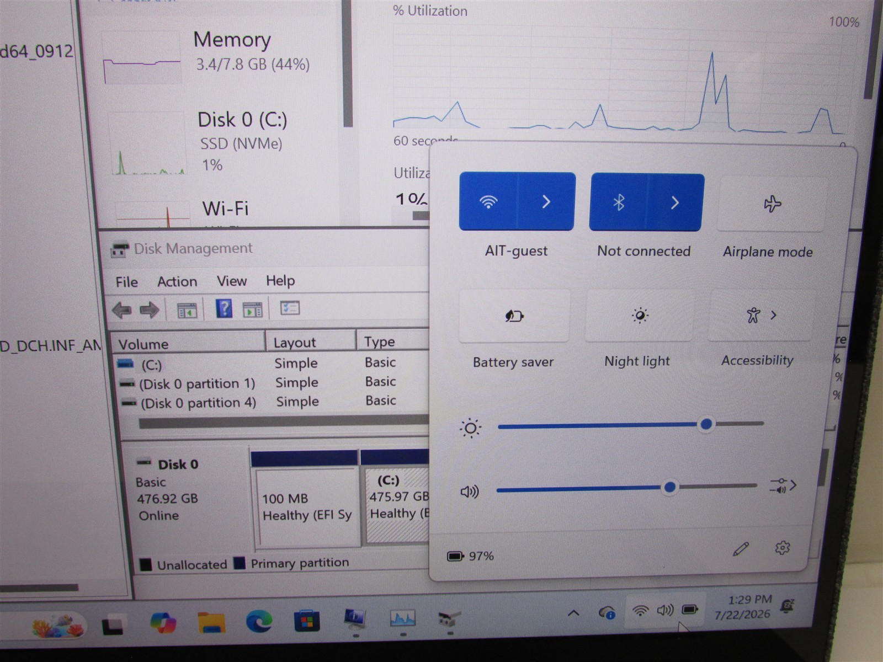
Task: Click the Back arrow in Disk Management toolbar
Action: point(122,310)
